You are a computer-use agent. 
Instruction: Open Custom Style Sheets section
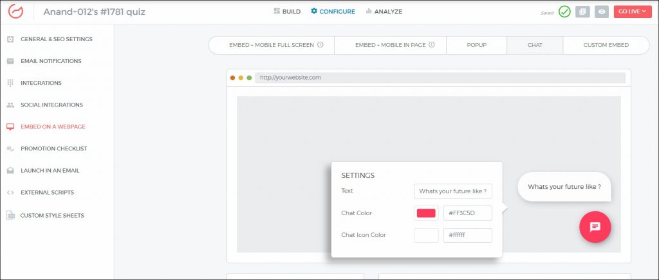pos(51,215)
